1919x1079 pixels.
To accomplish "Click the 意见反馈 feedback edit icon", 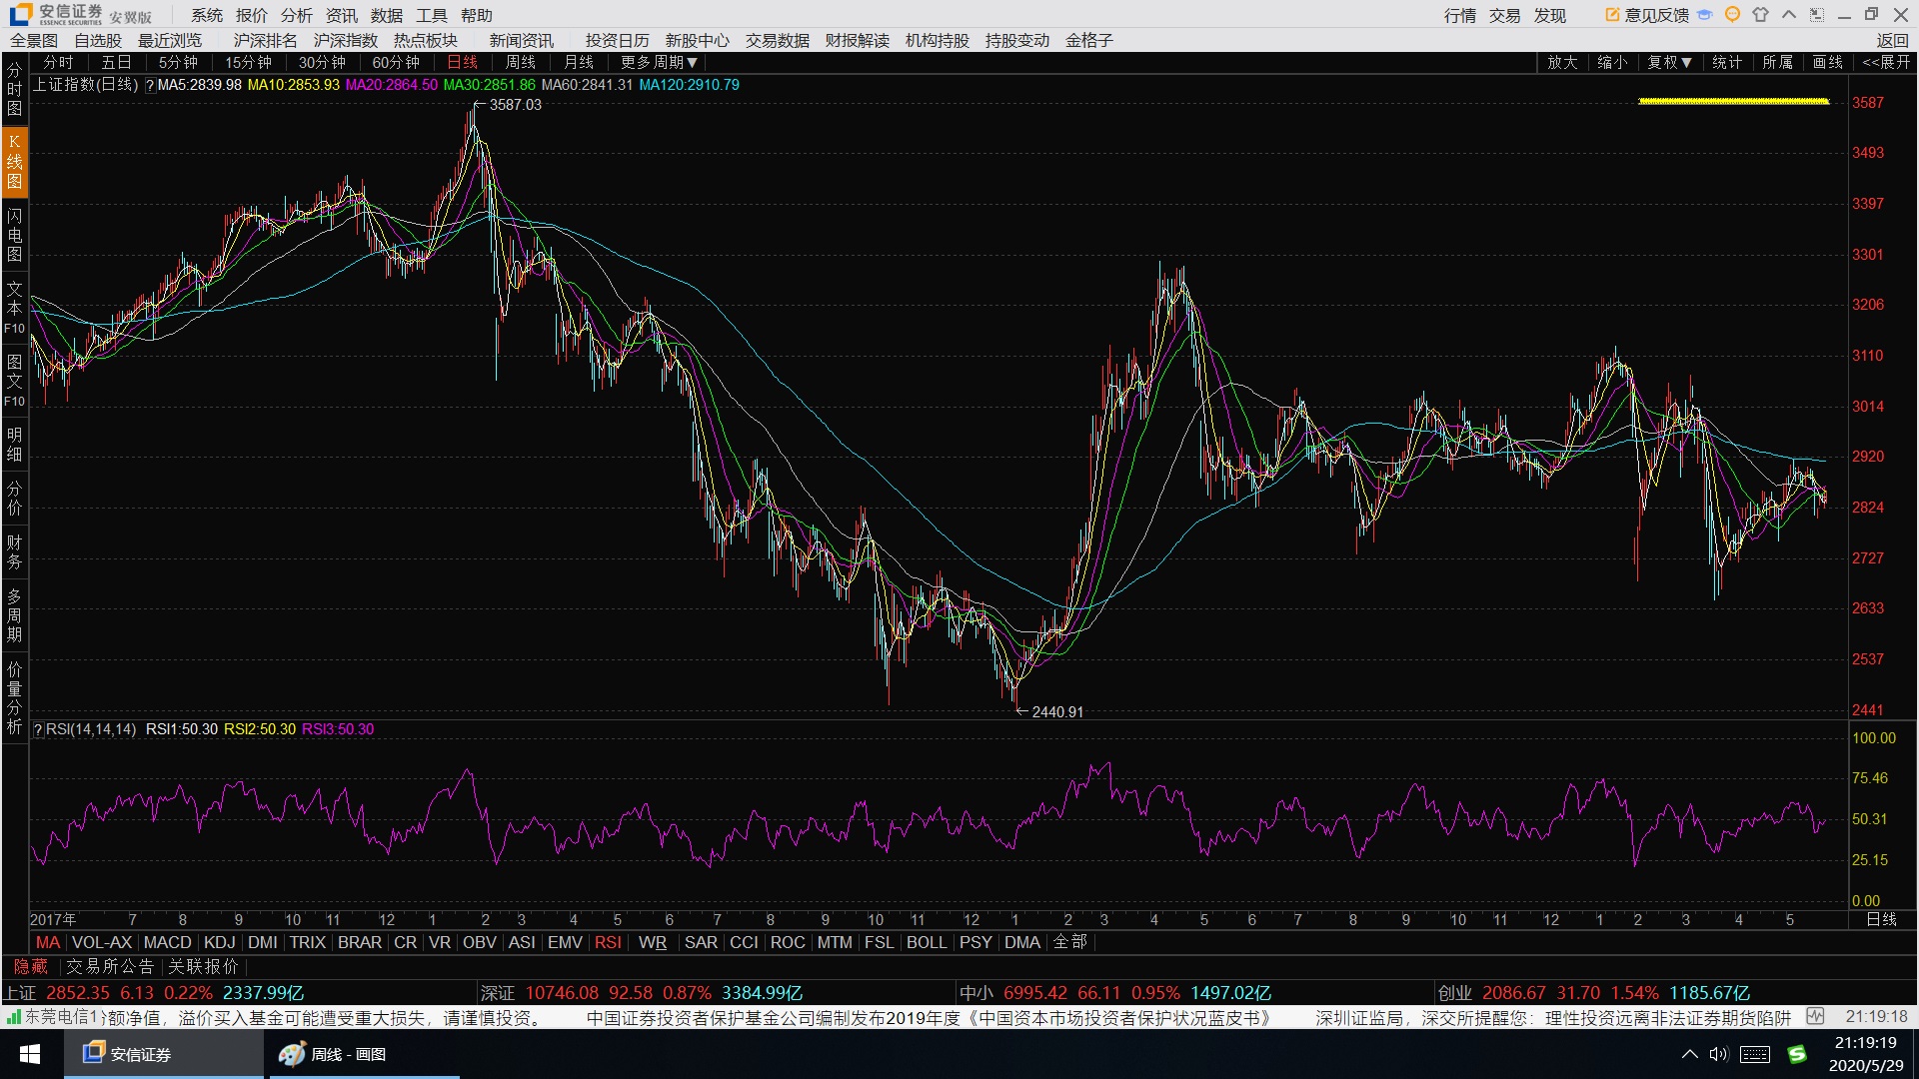I will coord(1611,15).
